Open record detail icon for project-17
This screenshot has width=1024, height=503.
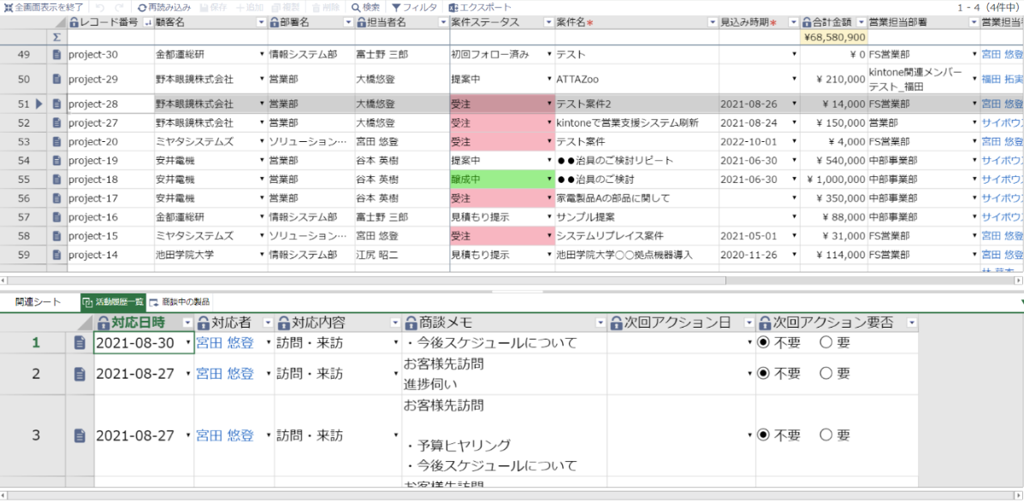coord(56,198)
